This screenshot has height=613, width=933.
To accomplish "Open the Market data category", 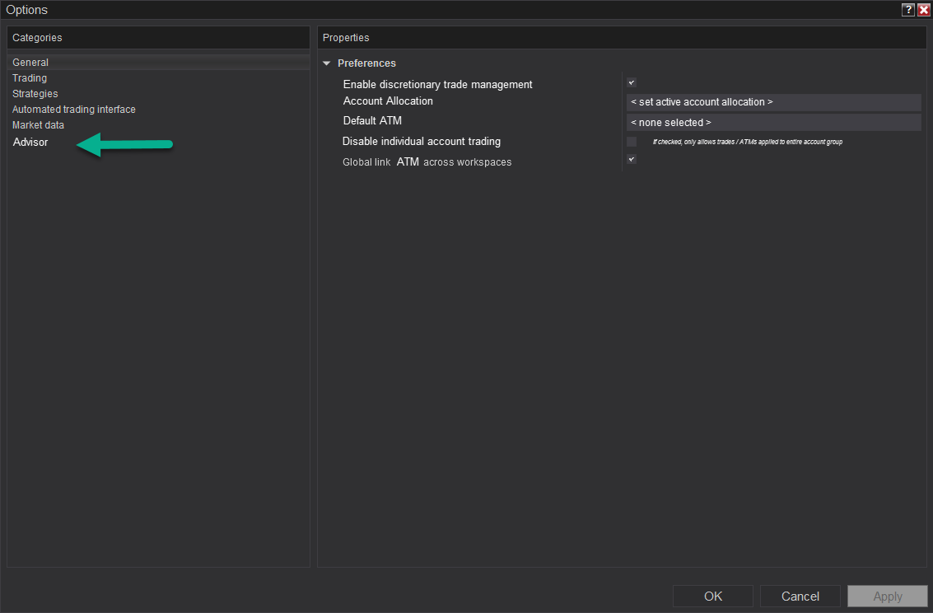I will pos(38,125).
